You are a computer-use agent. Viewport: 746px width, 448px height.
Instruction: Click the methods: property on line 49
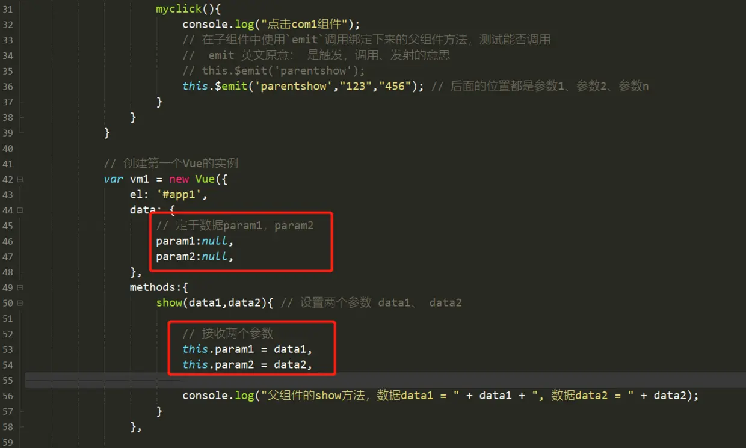point(156,287)
